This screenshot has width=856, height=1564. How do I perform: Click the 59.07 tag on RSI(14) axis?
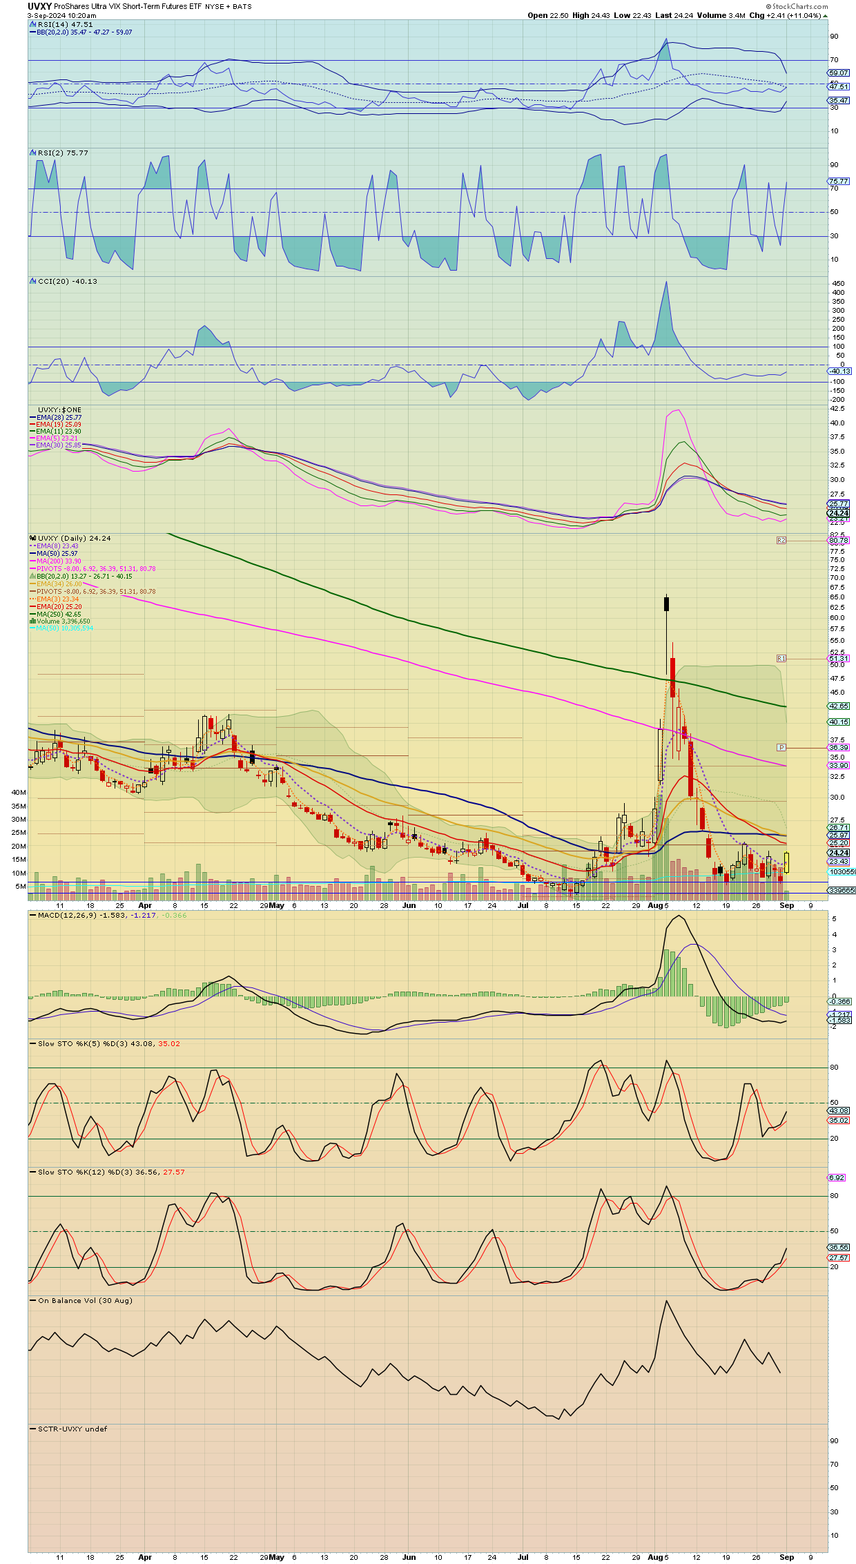[x=839, y=73]
